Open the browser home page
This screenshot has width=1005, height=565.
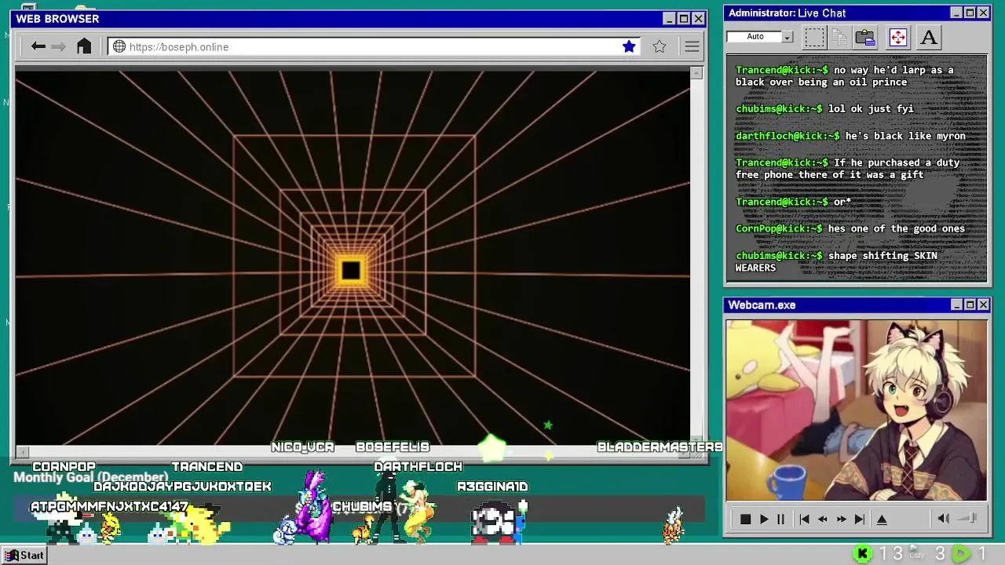click(84, 46)
